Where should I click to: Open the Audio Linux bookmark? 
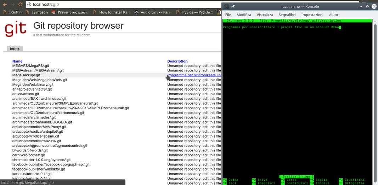[x=155, y=12]
